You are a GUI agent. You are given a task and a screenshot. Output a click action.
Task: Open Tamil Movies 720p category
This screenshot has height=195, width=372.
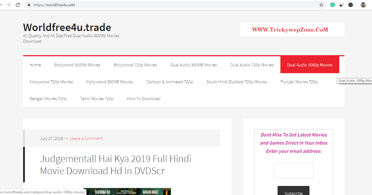pyautogui.click(x=97, y=99)
